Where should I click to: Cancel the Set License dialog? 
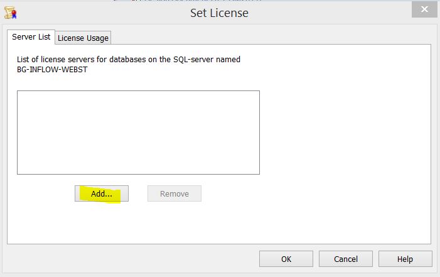(x=345, y=259)
